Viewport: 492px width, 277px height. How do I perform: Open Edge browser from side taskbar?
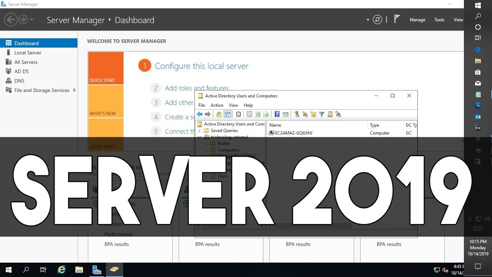pyautogui.click(x=478, y=50)
